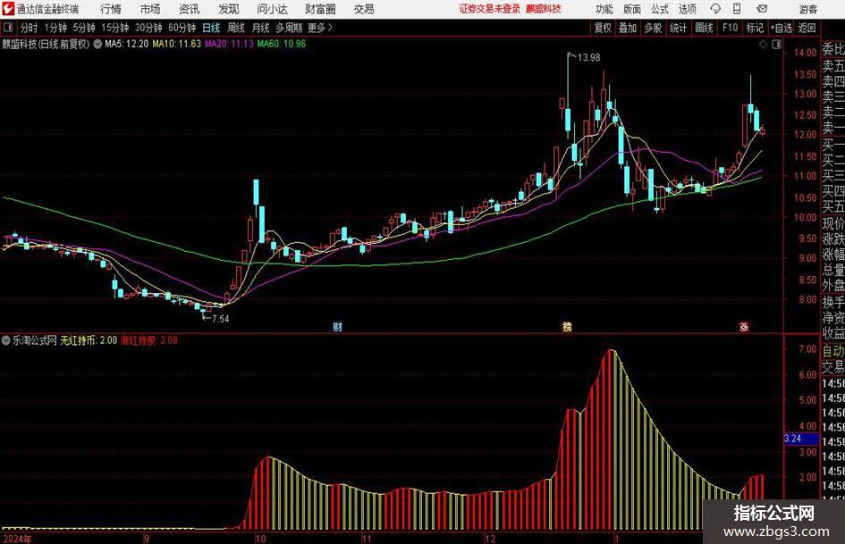Click the MA5: 12.20 value
This screenshot has height=544, width=845.
tap(127, 44)
